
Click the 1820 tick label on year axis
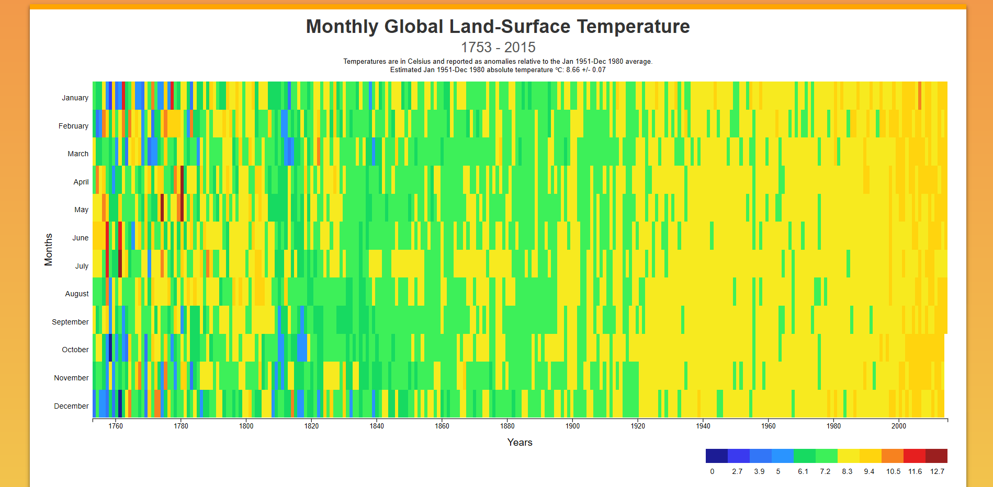pos(311,426)
